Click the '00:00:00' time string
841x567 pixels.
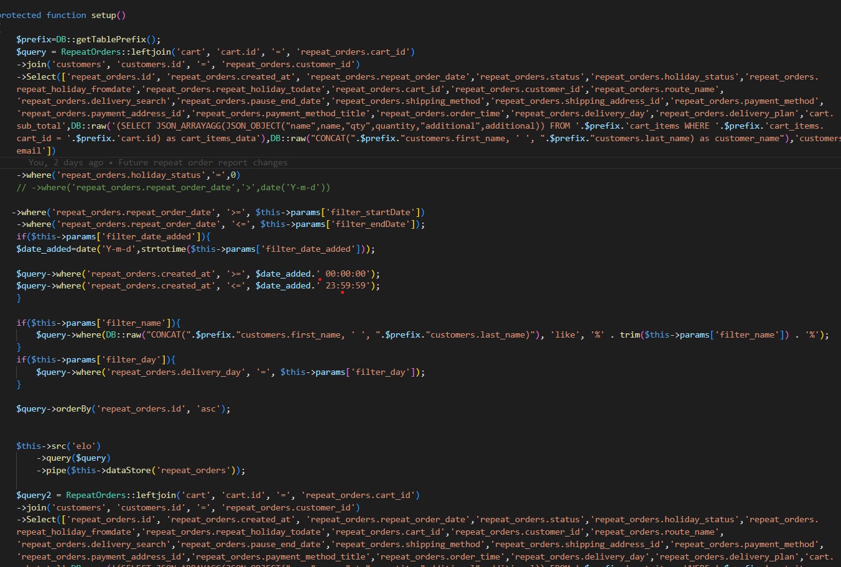coord(346,274)
